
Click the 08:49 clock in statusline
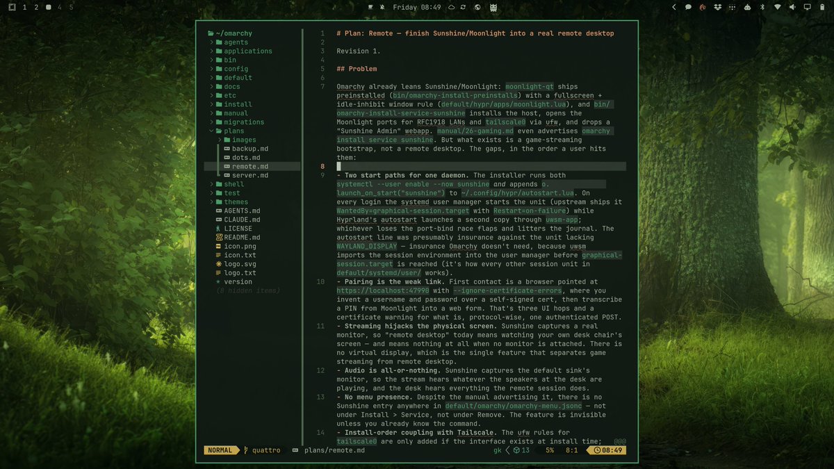(x=605, y=450)
